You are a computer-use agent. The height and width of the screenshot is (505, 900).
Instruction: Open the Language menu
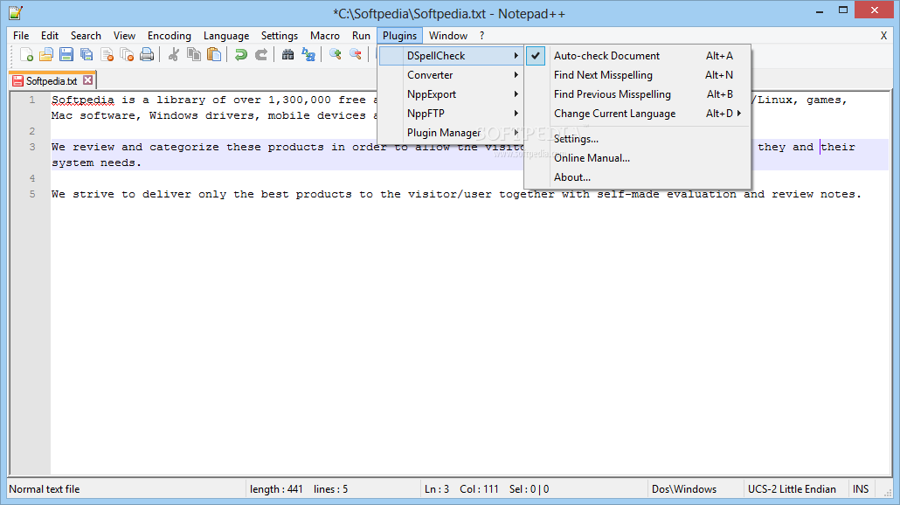coord(226,36)
